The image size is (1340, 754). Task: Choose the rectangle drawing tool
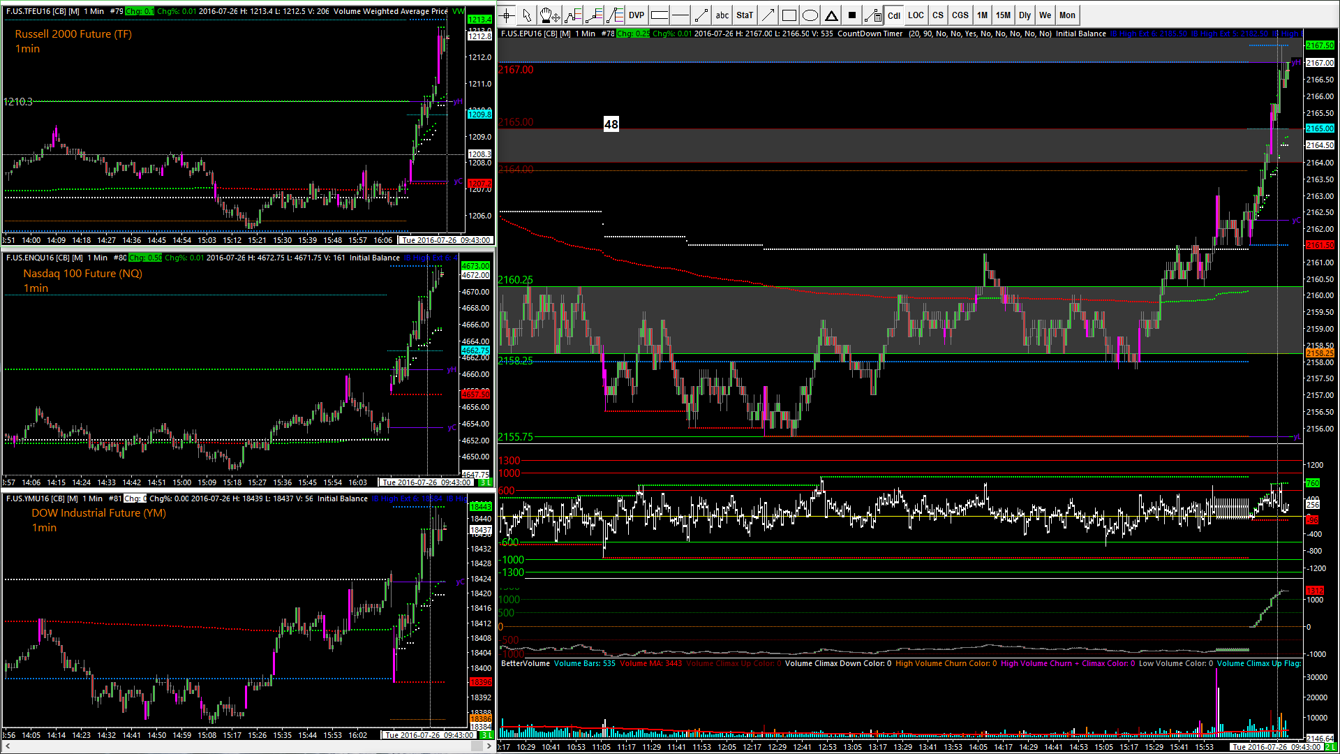coord(789,15)
